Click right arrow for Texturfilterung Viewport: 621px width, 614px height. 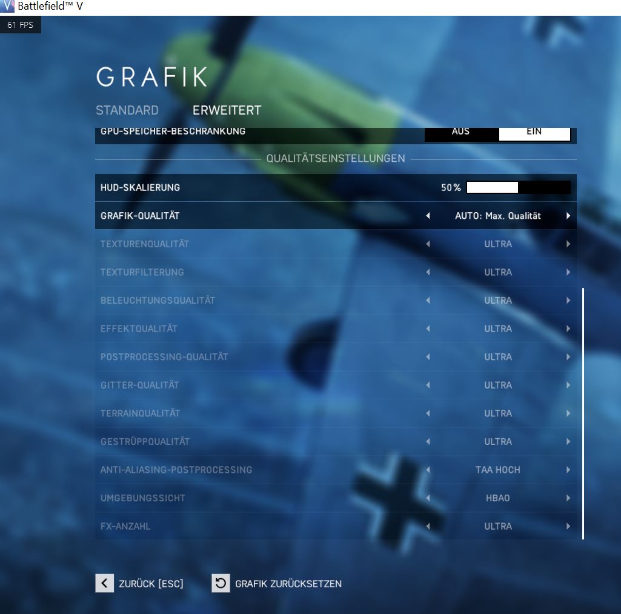pos(568,272)
